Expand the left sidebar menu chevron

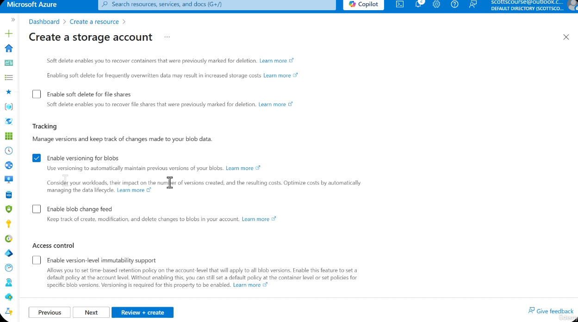[x=13, y=20]
